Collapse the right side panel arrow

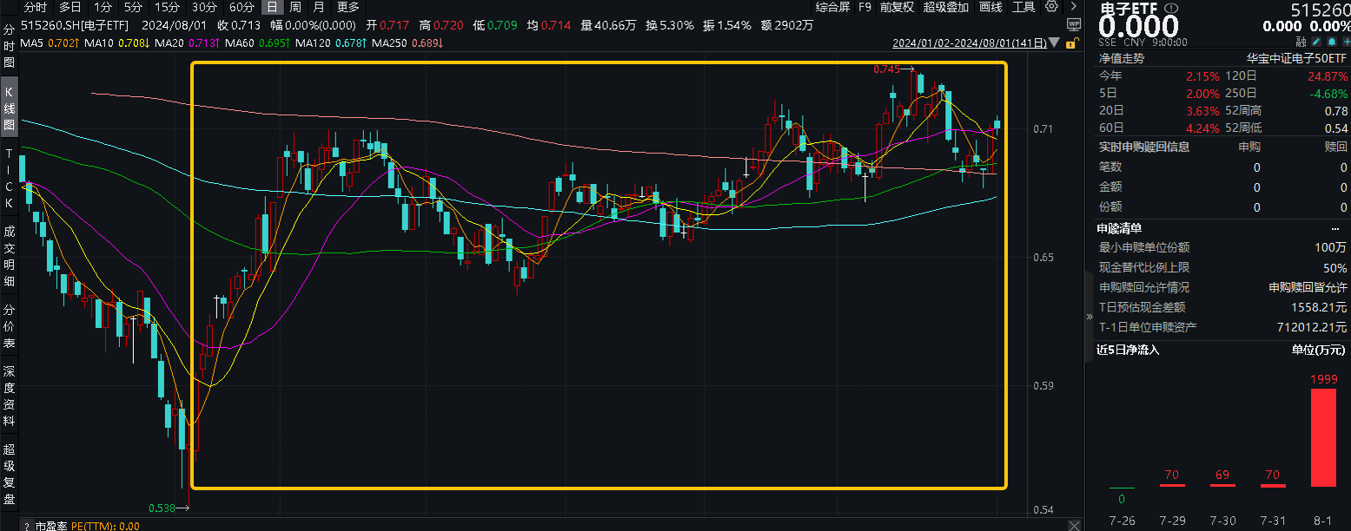[1089, 317]
